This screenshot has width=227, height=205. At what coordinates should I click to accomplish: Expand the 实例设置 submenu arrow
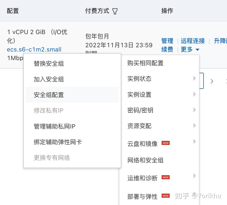[194, 94]
